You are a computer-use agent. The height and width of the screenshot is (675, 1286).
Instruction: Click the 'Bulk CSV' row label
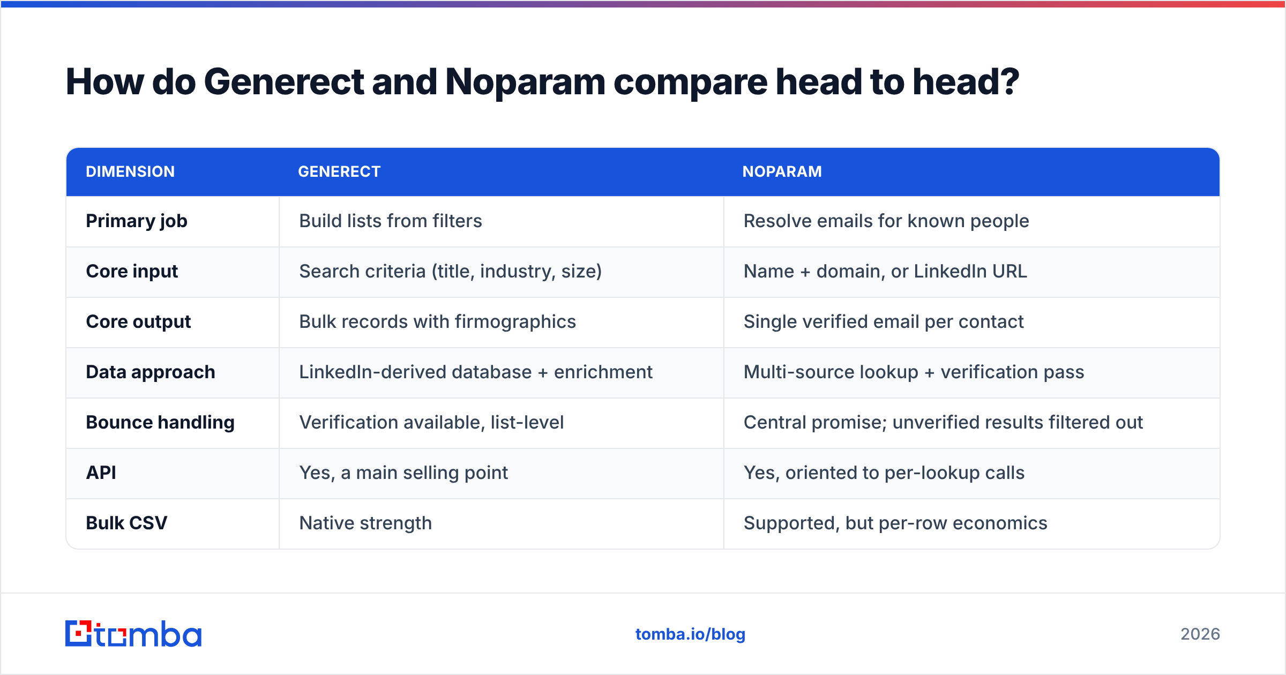126,523
